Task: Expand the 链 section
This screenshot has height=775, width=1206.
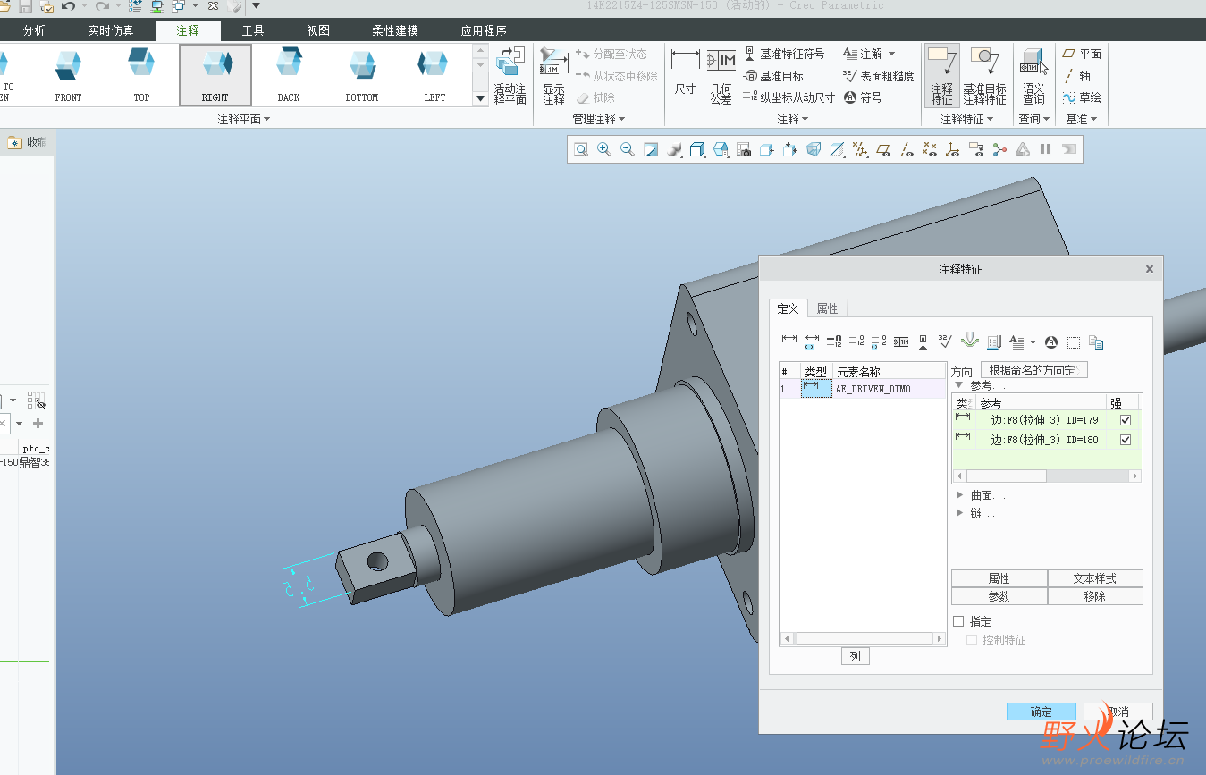Action: click(959, 513)
